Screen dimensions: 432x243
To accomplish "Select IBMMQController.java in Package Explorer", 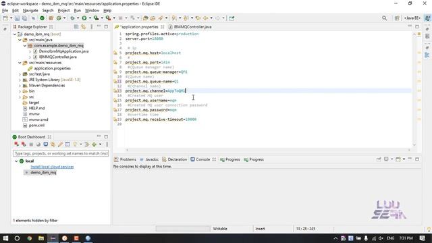I will [x=58, y=57].
